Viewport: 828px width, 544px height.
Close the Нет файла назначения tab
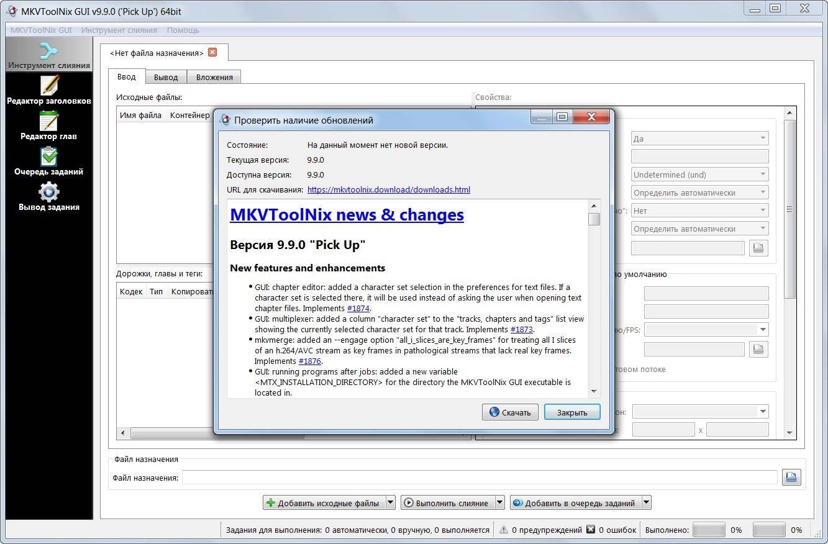pos(212,52)
